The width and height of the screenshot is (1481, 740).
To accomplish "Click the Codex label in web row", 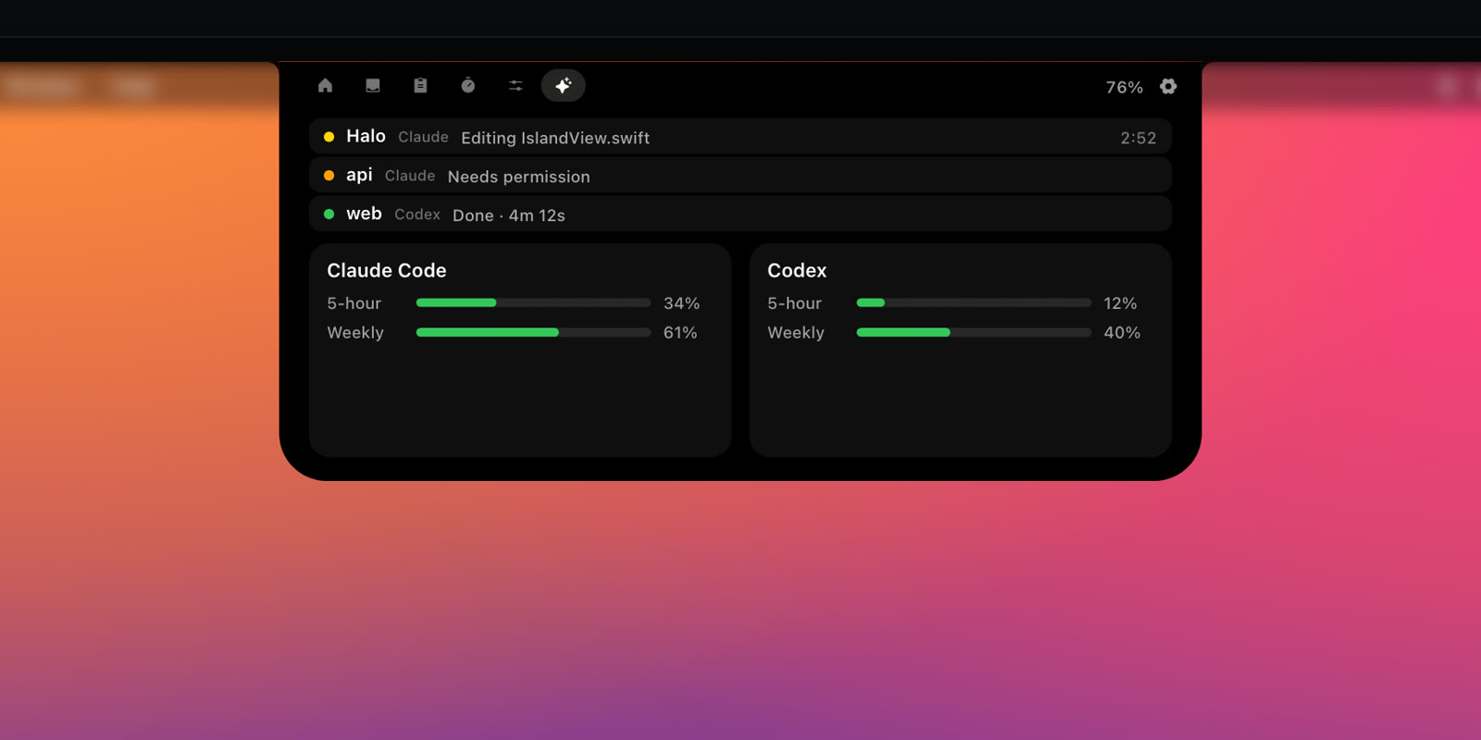I will tap(417, 215).
